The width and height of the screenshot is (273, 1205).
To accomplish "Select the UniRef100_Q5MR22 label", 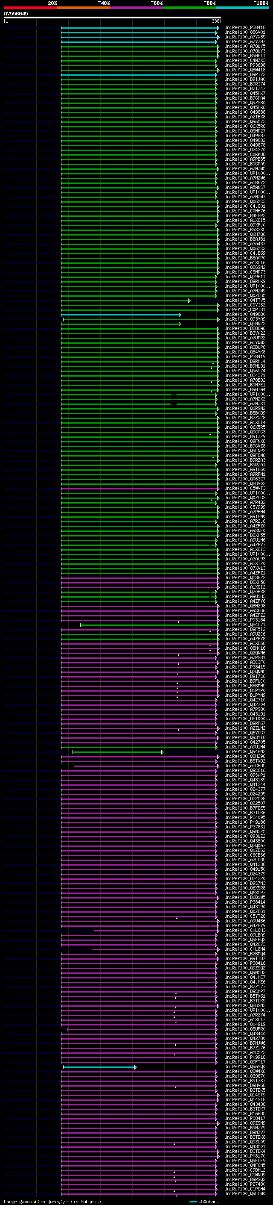I will [x=244, y=324].
